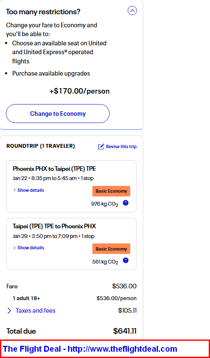
Task: Click the chevron before outbound Show details
Action: [14, 190]
